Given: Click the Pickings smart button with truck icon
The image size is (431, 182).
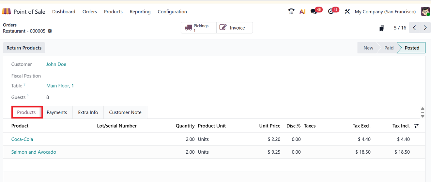Looking at the screenshot, I should 198,28.
